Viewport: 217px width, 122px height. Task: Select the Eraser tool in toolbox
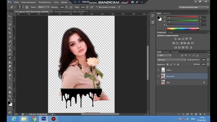(10, 58)
